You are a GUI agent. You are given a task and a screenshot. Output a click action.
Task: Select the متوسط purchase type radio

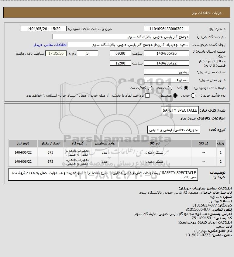click(x=175, y=96)
